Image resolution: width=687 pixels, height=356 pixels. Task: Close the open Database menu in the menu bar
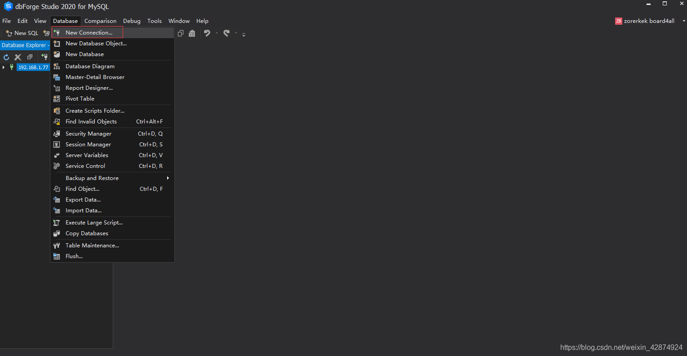[66, 21]
